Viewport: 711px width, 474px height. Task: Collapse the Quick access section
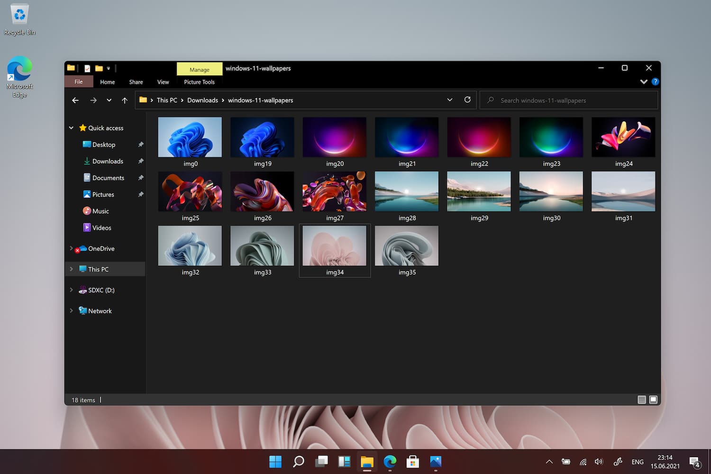click(71, 128)
